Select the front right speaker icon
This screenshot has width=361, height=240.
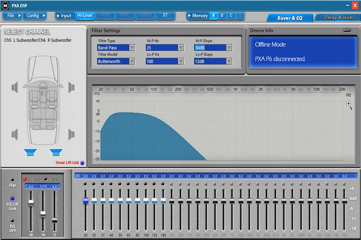[71, 87]
